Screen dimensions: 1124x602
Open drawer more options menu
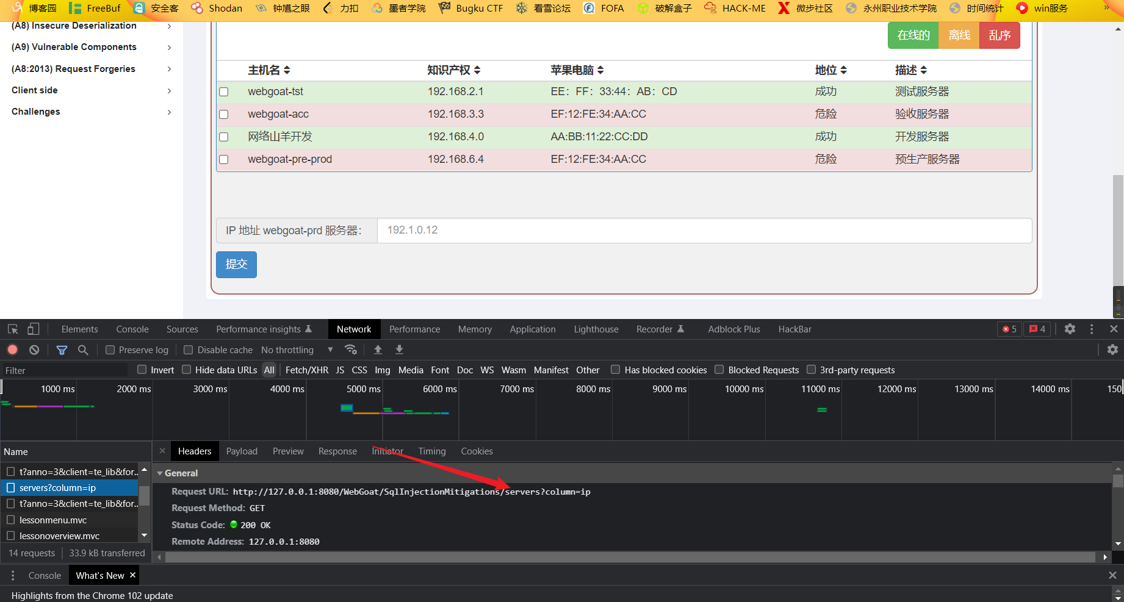pyautogui.click(x=13, y=576)
